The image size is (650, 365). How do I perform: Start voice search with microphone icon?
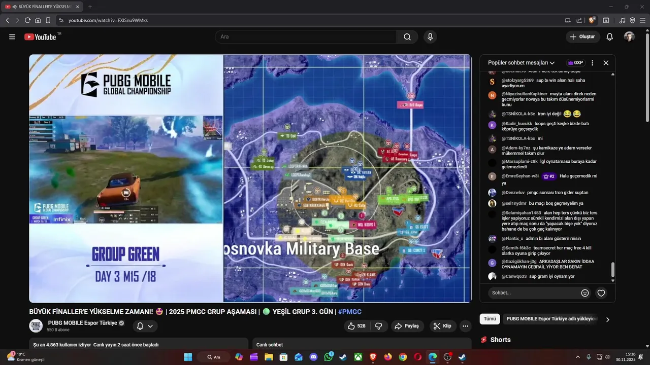pos(430,37)
